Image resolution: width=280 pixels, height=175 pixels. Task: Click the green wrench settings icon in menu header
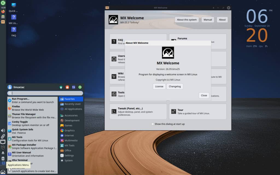61,87
